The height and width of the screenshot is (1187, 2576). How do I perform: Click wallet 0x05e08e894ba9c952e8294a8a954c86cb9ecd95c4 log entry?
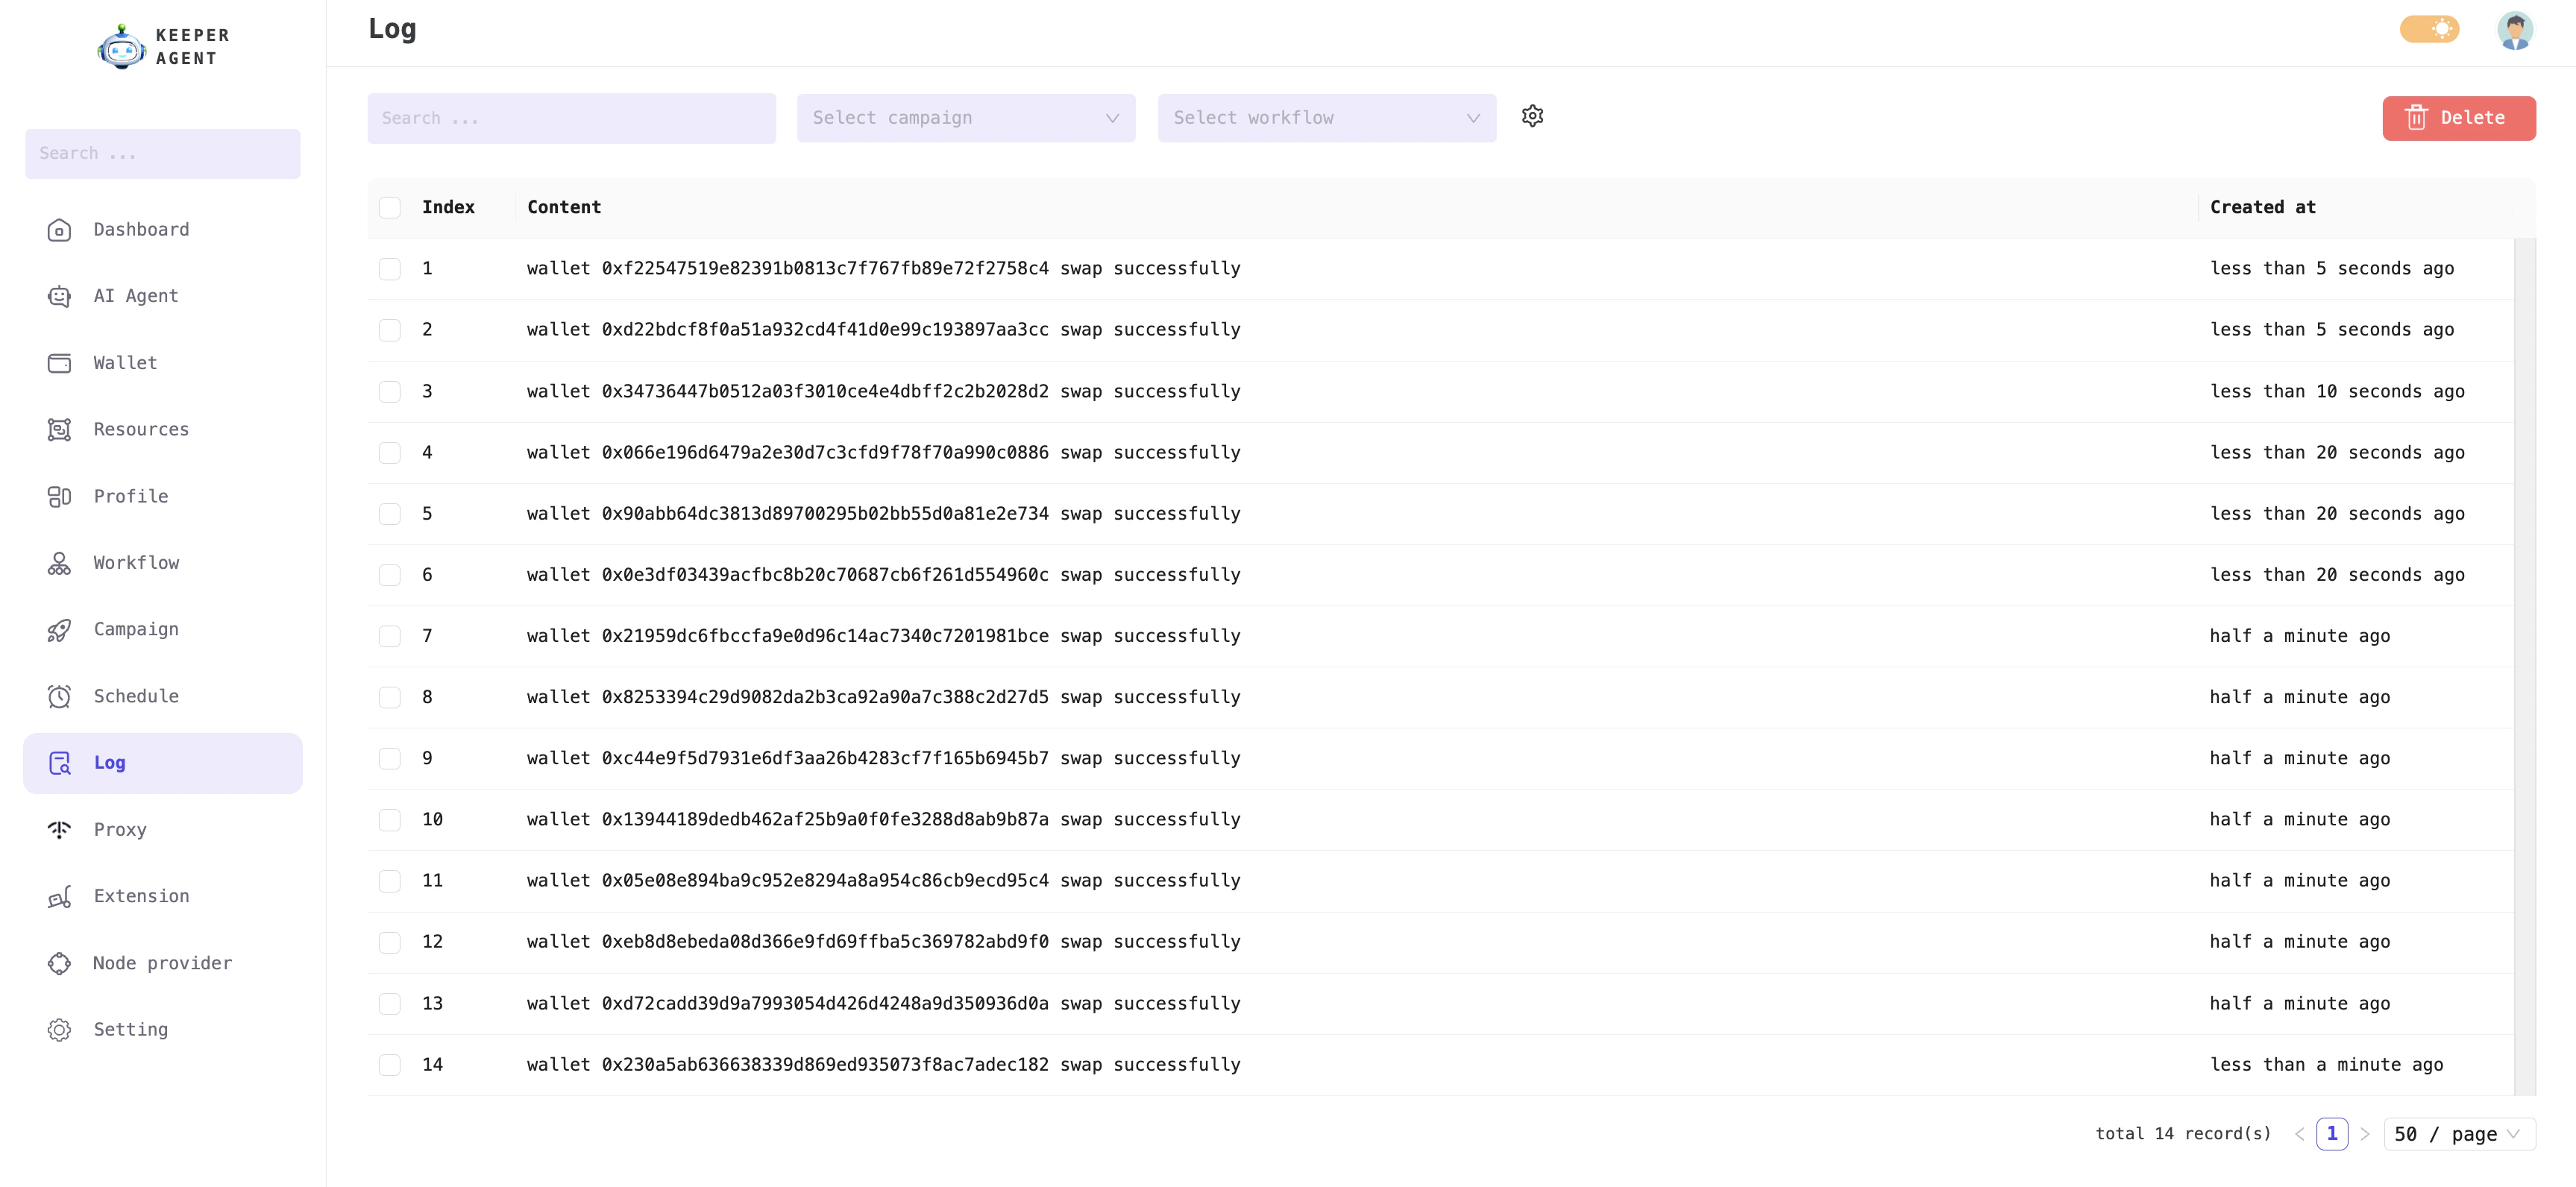point(884,881)
